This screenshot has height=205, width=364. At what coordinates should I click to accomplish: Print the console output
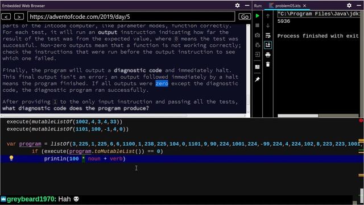coord(268,55)
